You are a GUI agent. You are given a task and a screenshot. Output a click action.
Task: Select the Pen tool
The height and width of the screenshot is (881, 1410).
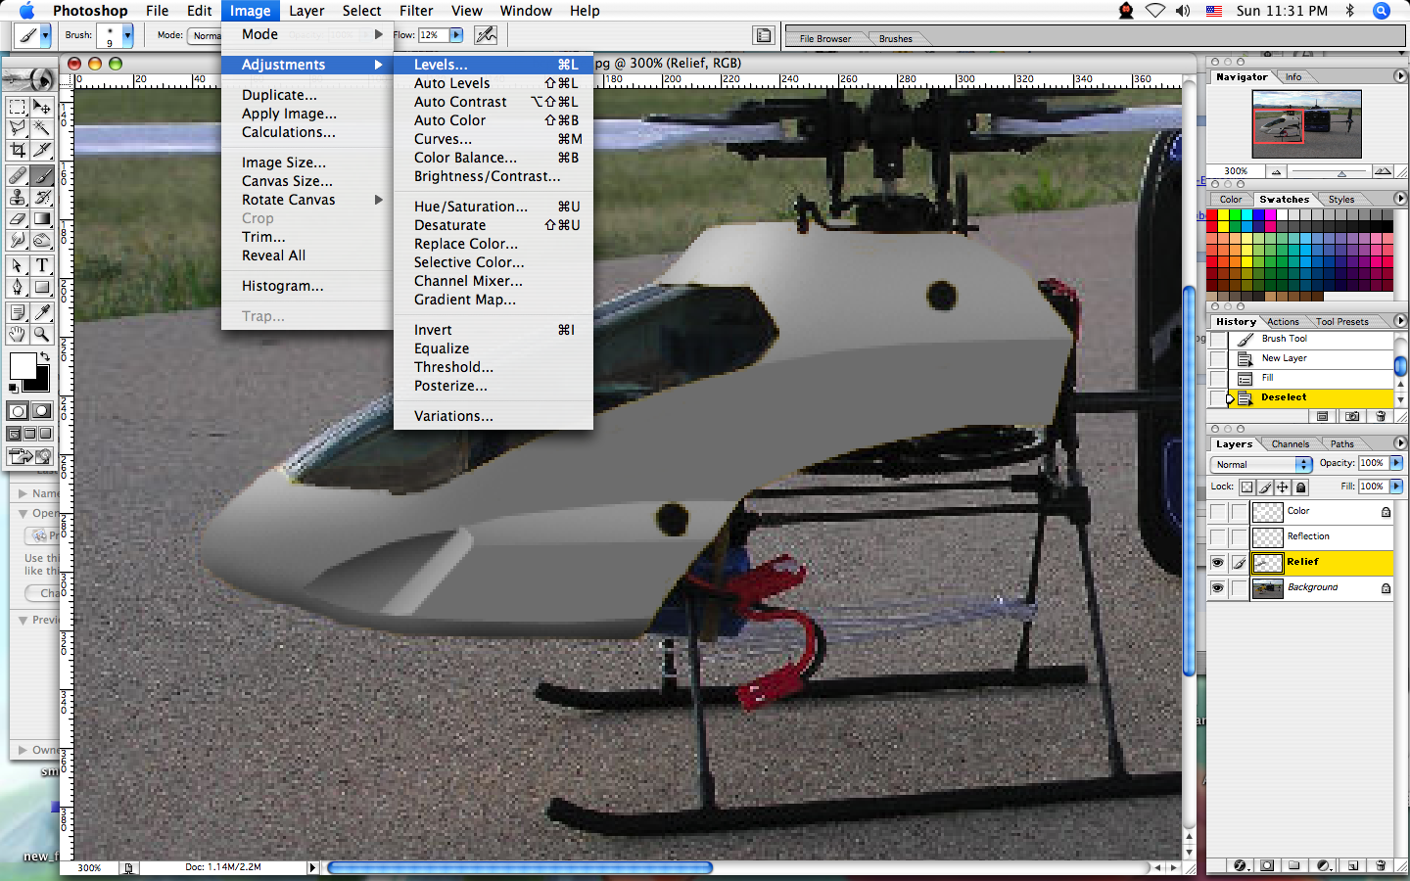click(x=18, y=288)
